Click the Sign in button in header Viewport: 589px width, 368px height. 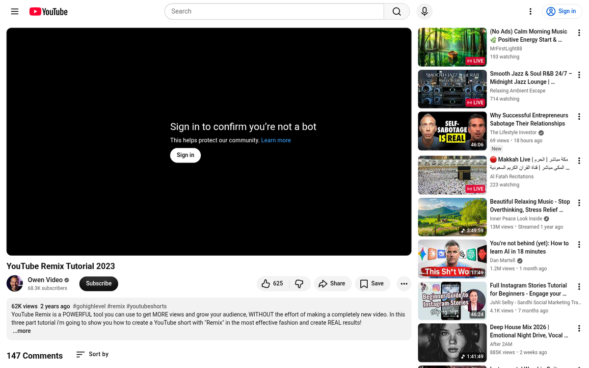coord(562,11)
